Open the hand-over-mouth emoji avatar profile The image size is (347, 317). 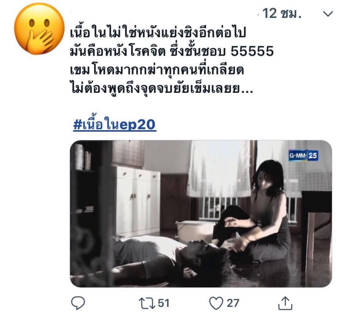click(39, 29)
